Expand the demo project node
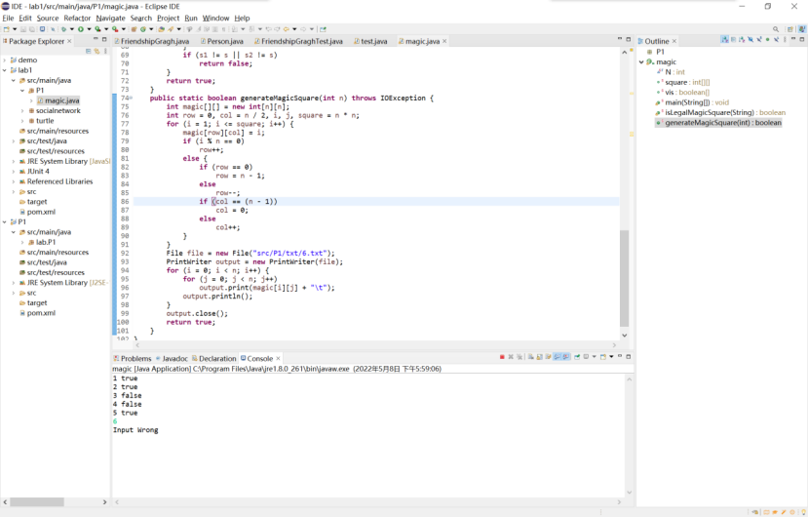Screen dimensions: 809x517 pos(5,60)
